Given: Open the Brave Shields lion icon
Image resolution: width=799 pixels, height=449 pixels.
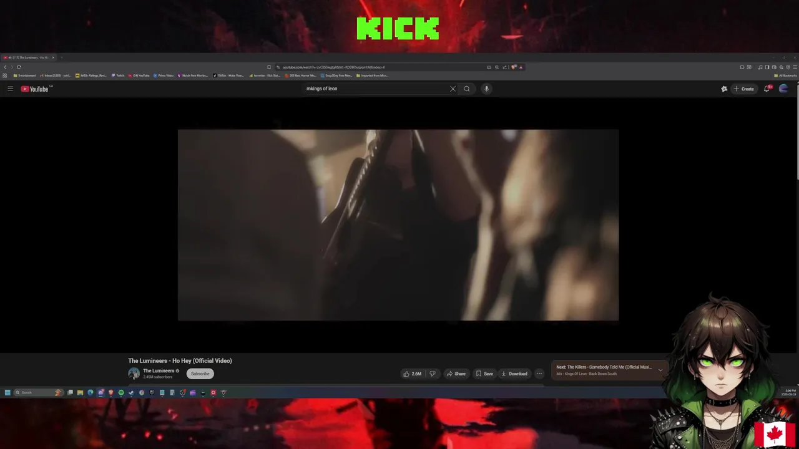Looking at the screenshot, I should [513, 67].
